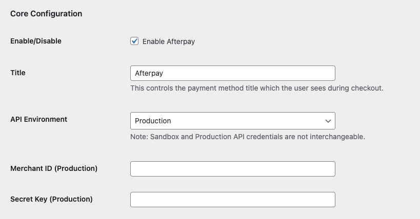
Task: Click the Enable Afterpay checkbox label text
Action: pos(168,41)
